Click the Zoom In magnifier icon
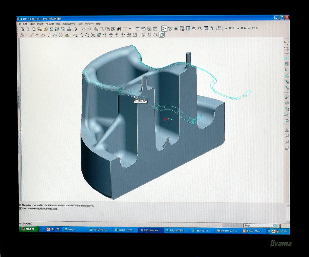309x257 pixels. (x=194, y=29)
